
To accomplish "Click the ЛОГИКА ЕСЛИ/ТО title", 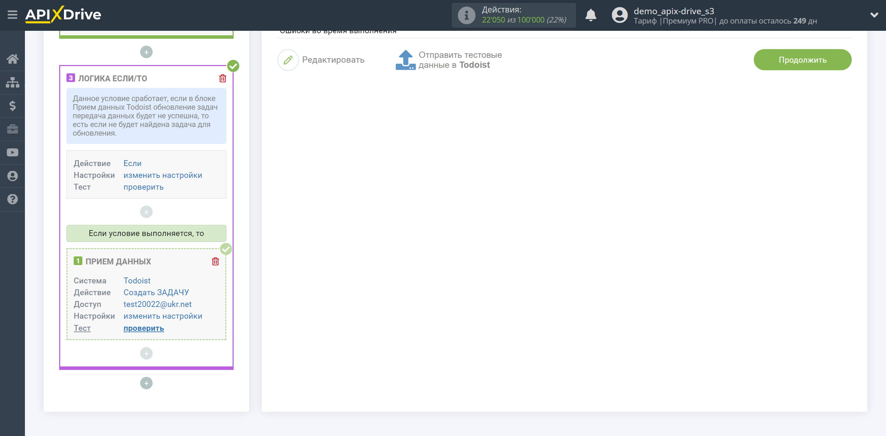I will click(x=113, y=79).
